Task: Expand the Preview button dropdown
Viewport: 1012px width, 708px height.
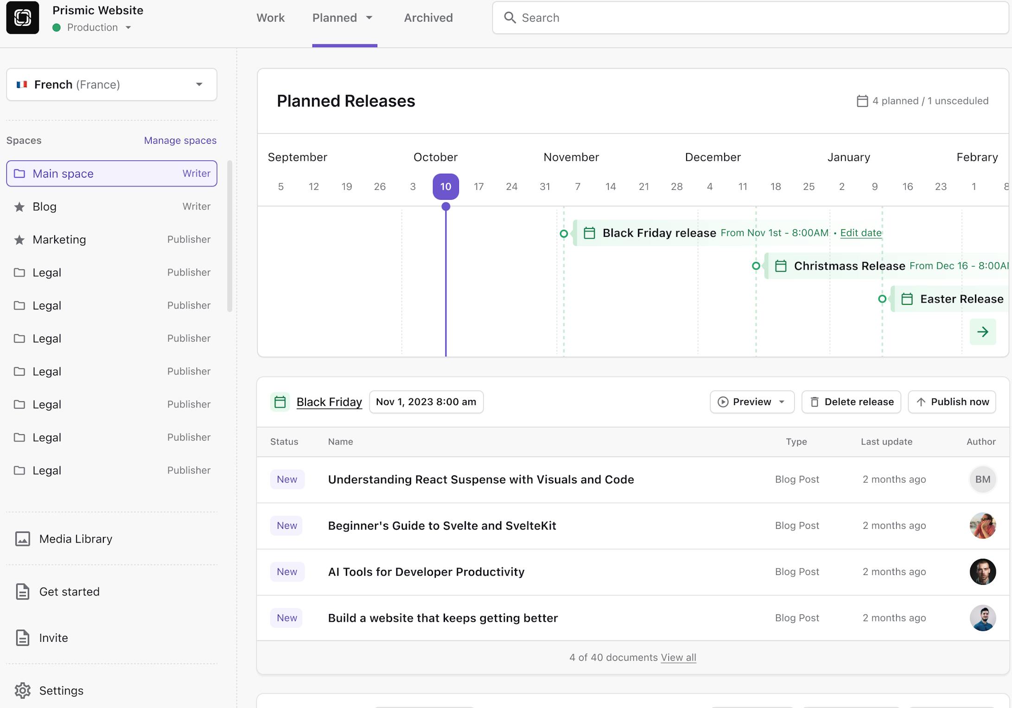Action: click(x=782, y=402)
